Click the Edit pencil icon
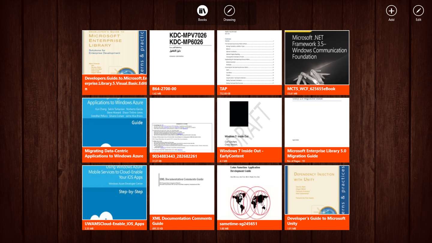 [418, 11]
